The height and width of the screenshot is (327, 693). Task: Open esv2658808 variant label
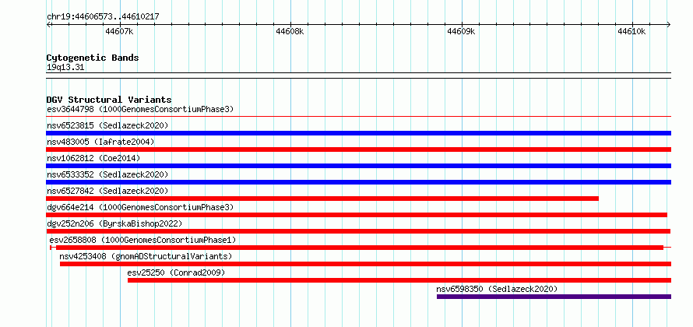click(x=142, y=240)
